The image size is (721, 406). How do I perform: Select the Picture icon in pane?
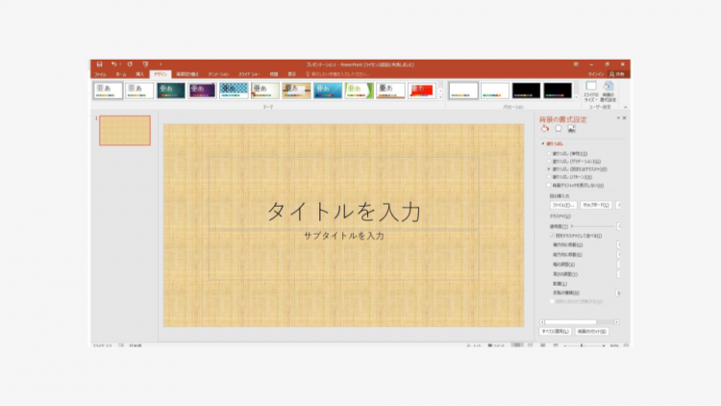pos(572,129)
